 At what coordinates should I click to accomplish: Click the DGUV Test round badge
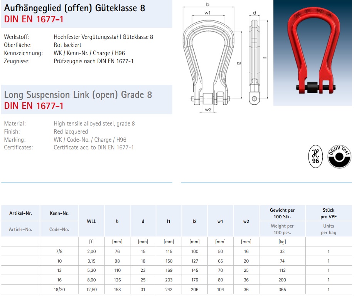click(339, 157)
